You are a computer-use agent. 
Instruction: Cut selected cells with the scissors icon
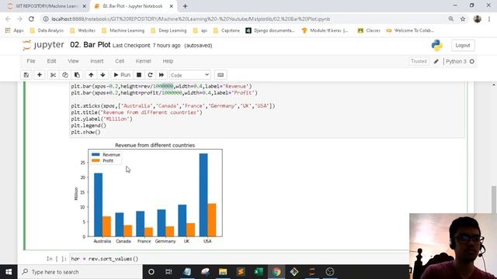[x=53, y=75]
